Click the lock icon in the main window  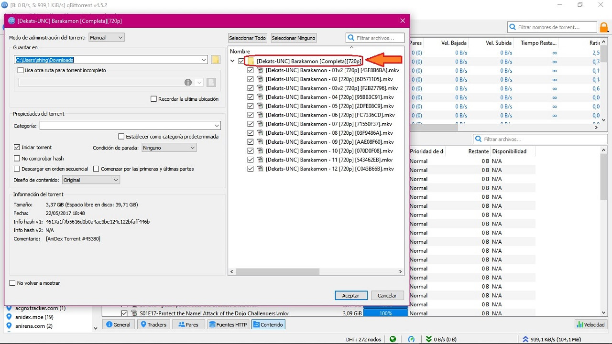pyautogui.click(x=604, y=28)
